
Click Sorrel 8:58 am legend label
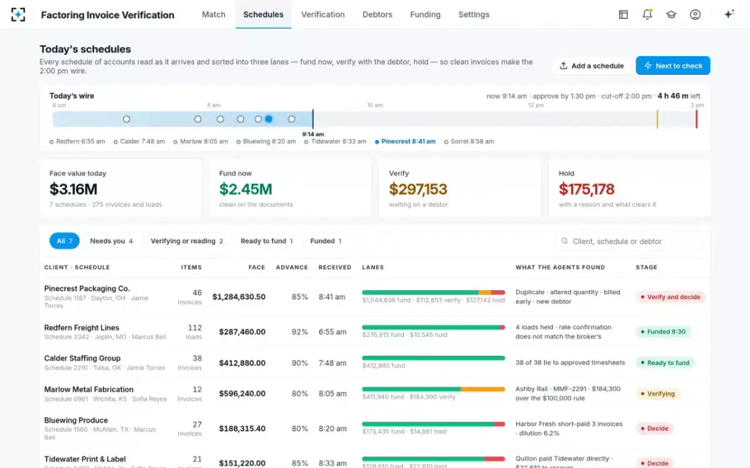click(x=469, y=142)
